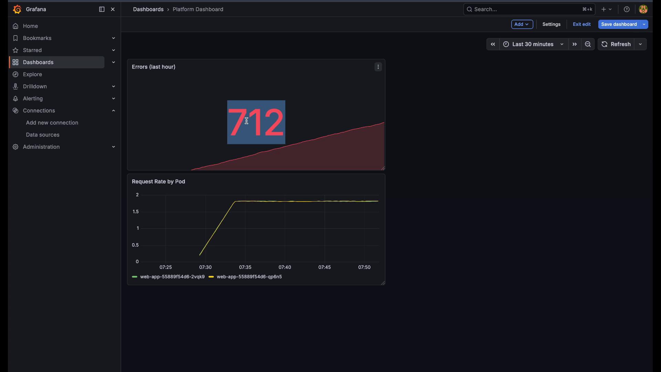
Task: Expand the Bookmarks section
Action: (x=113, y=38)
